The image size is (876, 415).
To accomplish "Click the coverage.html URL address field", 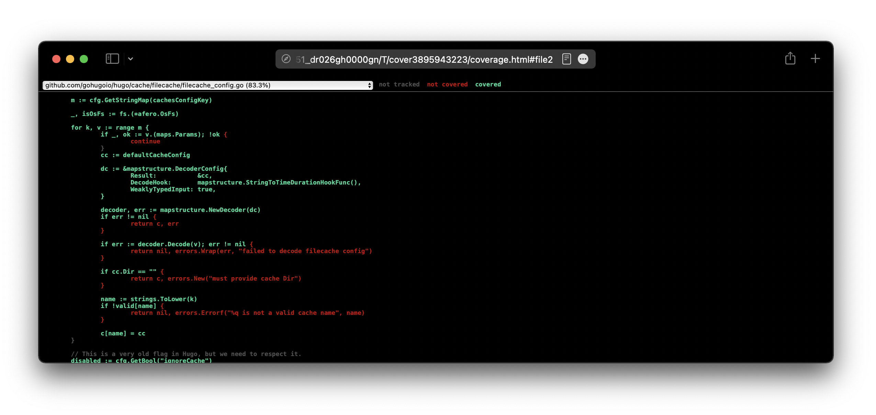I will pyautogui.click(x=424, y=59).
